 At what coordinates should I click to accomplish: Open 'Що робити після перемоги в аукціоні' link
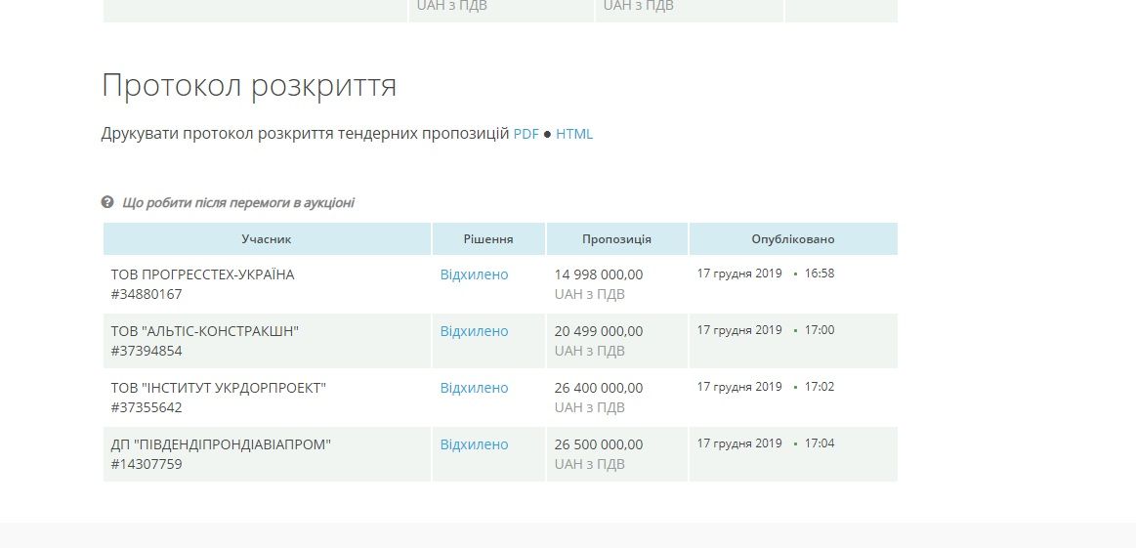[237, 203]
